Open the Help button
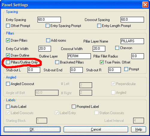150x136 pixels. click(139, 129)
